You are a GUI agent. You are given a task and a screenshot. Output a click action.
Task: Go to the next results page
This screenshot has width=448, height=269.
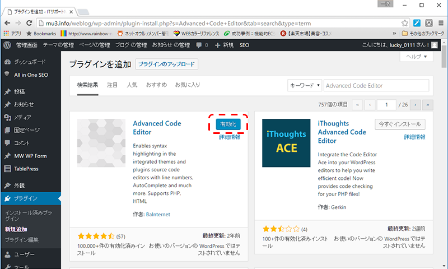[x=415, y=105]
